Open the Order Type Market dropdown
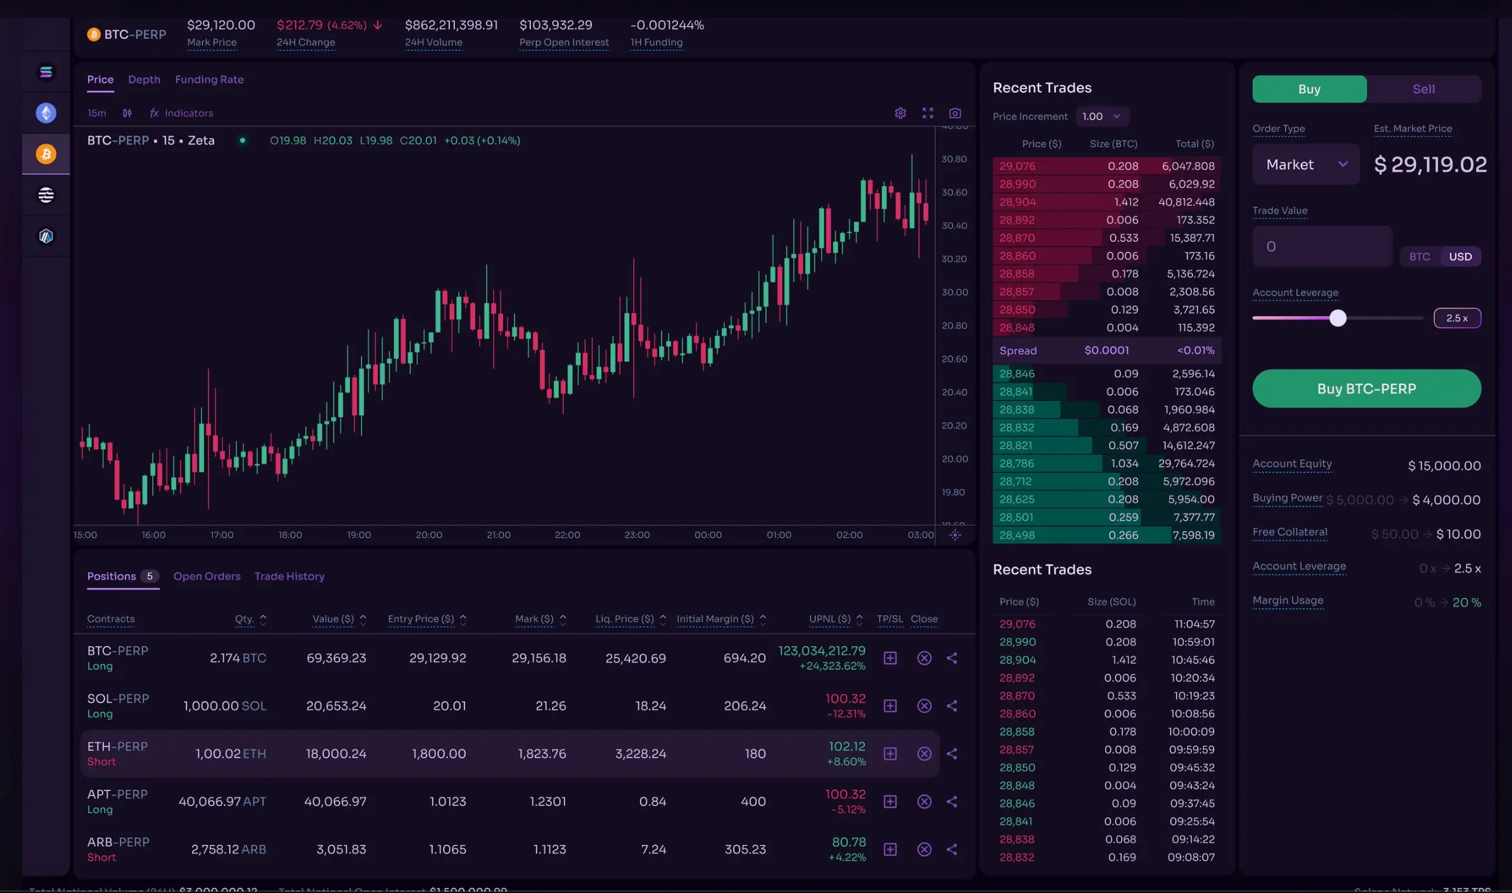The image size is (1512, 893). [1305, 164]
